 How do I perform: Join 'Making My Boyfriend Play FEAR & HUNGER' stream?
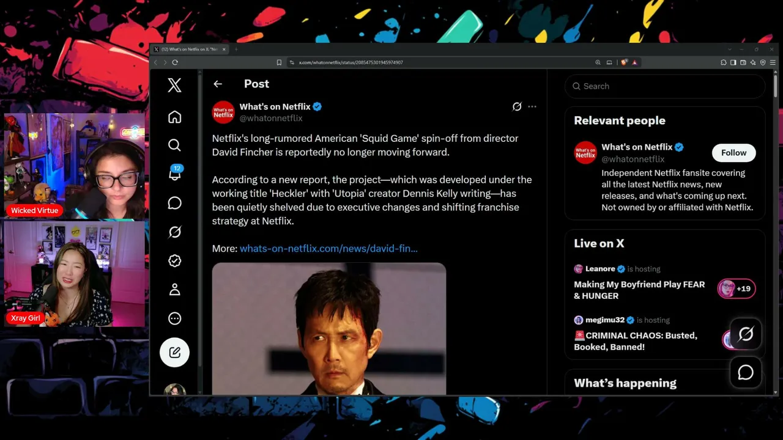coord(639,290)
